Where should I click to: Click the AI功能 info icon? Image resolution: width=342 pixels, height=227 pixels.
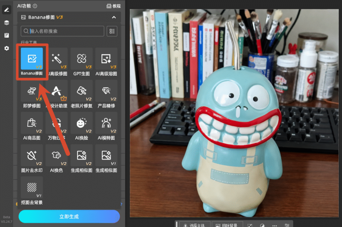35,6
